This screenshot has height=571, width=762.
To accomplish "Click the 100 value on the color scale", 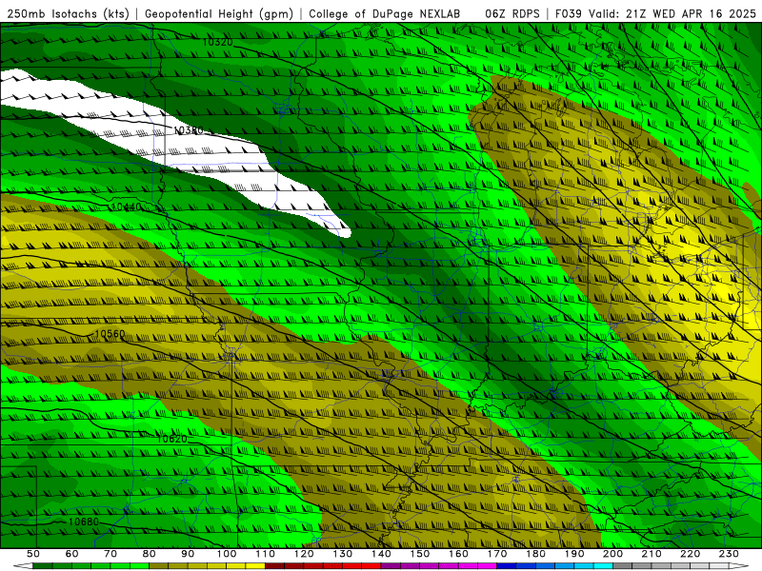I will click(x=227, y=554).
